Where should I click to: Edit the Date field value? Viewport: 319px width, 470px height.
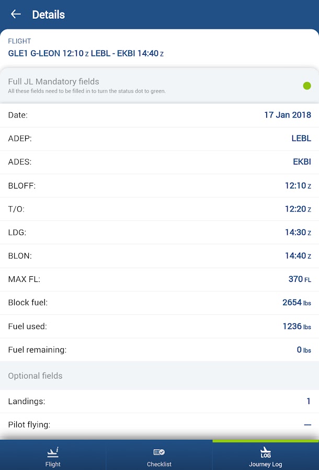287,115
